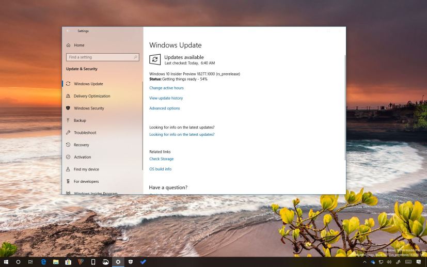Click the sidebar navigation scrollbar

coord(143,125)
